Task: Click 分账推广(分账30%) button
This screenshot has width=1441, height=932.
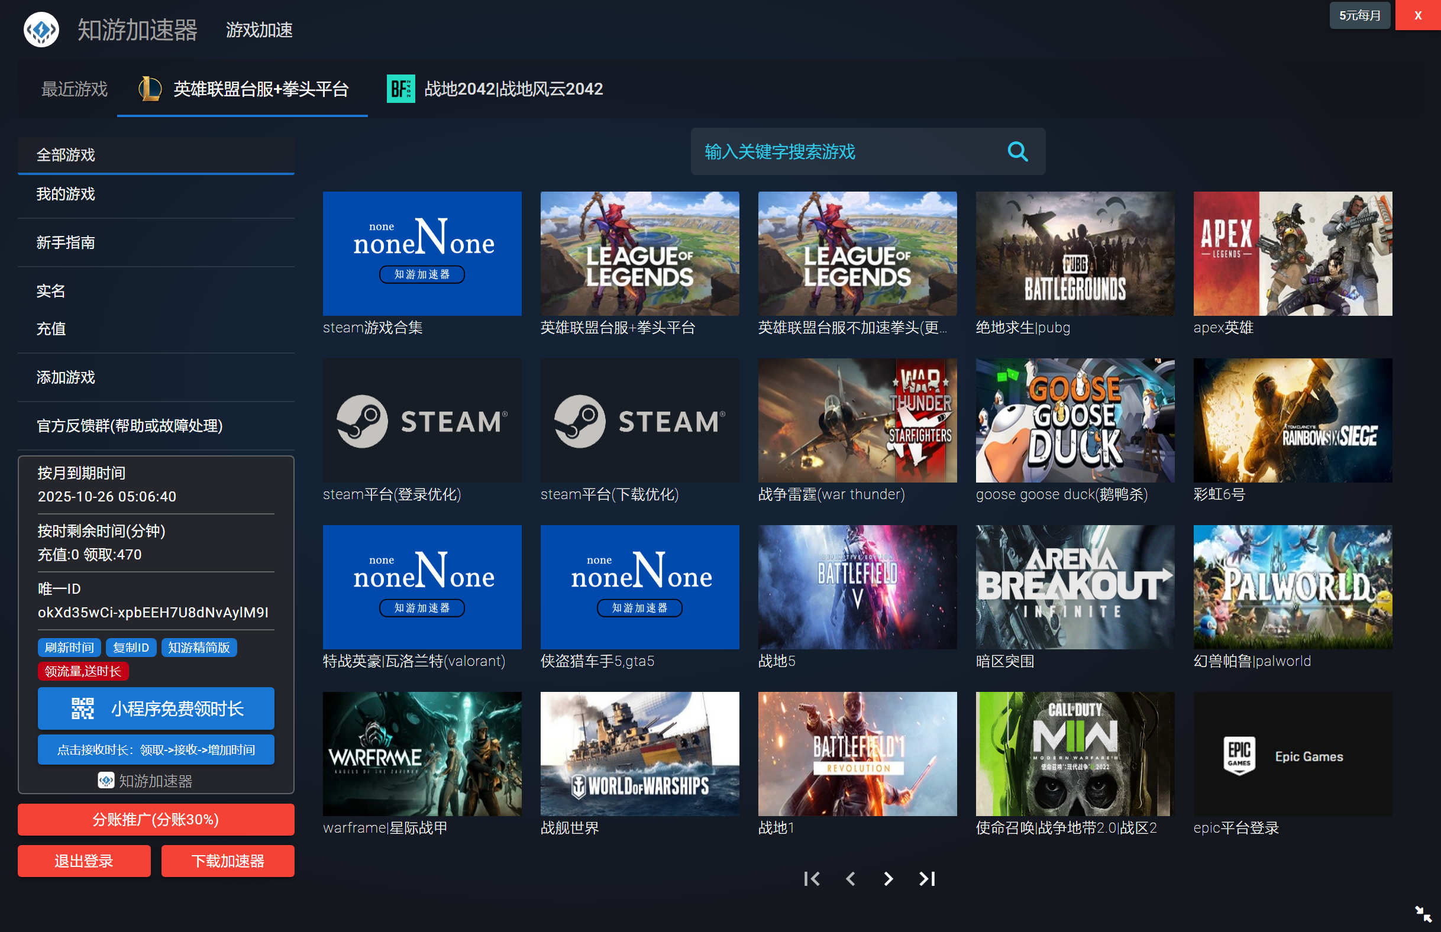Action: 156,820
